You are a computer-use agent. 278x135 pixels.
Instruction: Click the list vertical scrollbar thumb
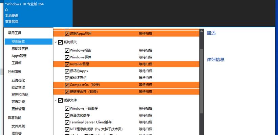pos(201,81)
